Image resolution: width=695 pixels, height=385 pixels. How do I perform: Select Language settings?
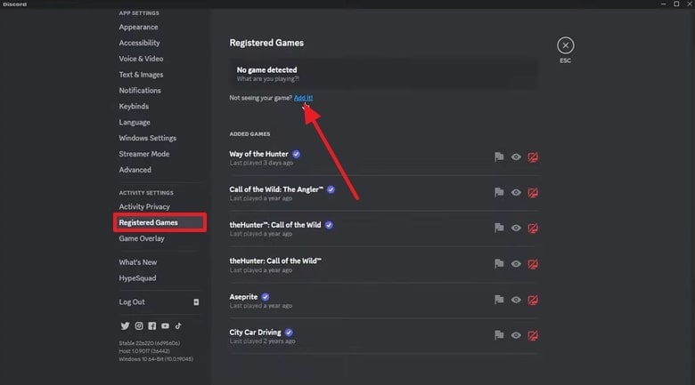point(135,122)
